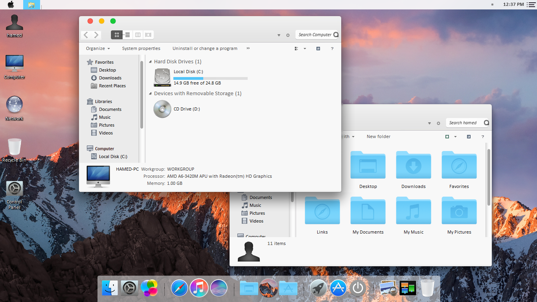
Task: Open the Network desktop icon
Action: pyautogui.click(x=15, y=108)
